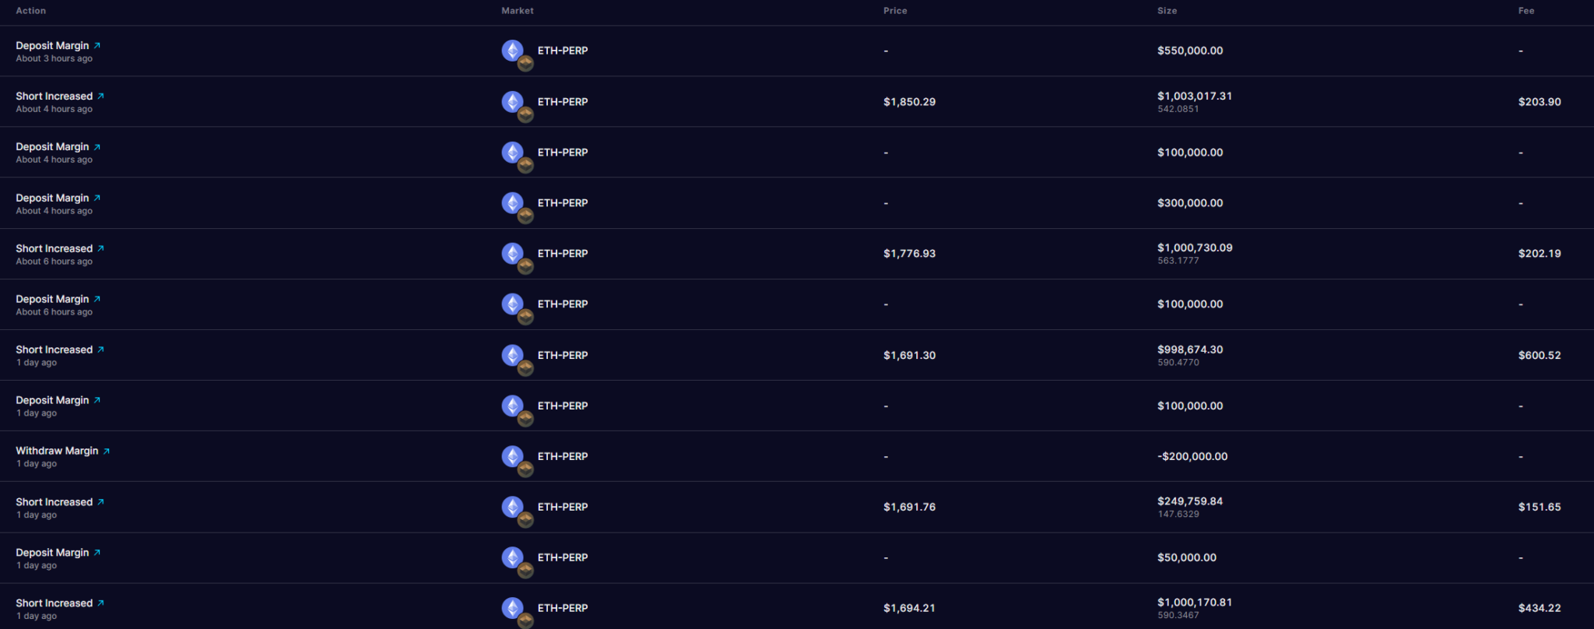Click the Action column header
This screenshot has height=629, width=1594.
(x=31, y=11)
